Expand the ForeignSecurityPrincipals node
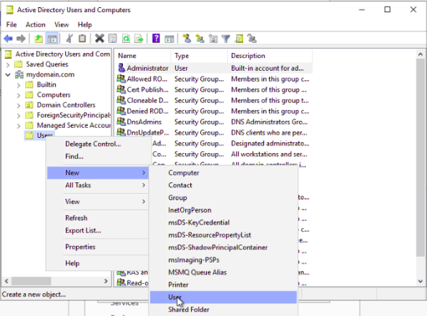 coord(19,116)
